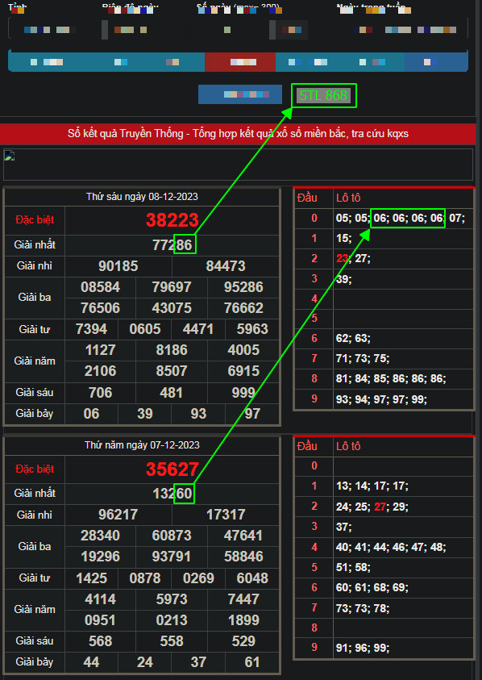Focus the Số ngày (max=300) field

pos(227,30)
